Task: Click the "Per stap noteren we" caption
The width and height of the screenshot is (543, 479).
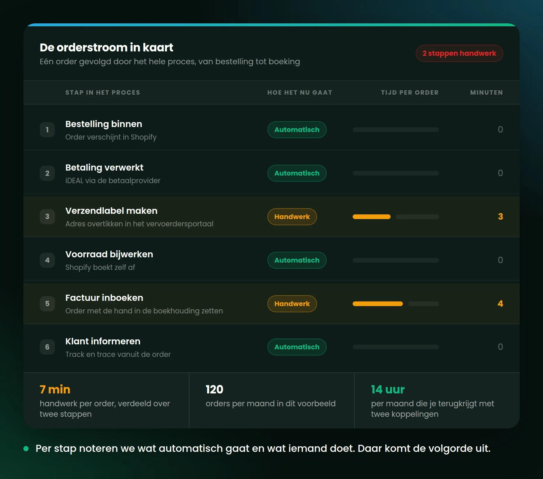Action: pos(263,449)
